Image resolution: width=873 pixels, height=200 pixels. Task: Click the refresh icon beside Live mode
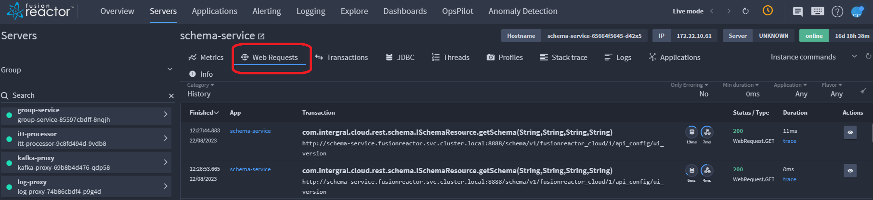745,11
